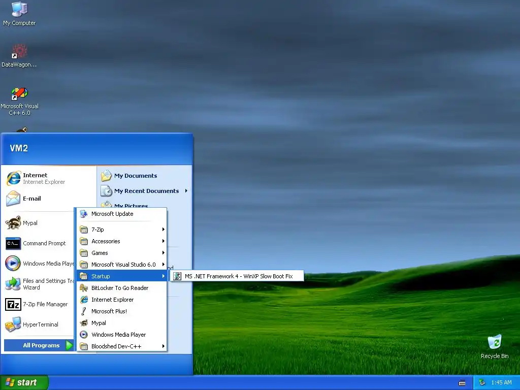Click the Start button
520x390 pixels.
pos(24,382)
